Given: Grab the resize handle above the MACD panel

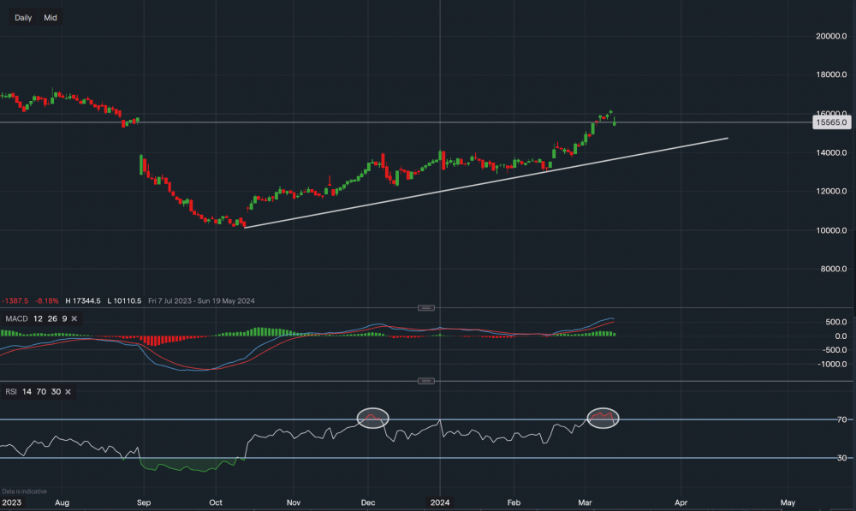Looking at the screenshot, I should tap(426, 307).
